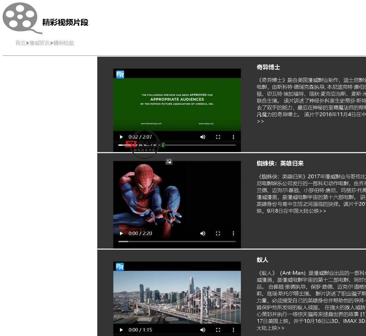Viewport: 366px width, 336px height.
Task: Click the 精彩视频片段 page heading
Action: [65, 22]
